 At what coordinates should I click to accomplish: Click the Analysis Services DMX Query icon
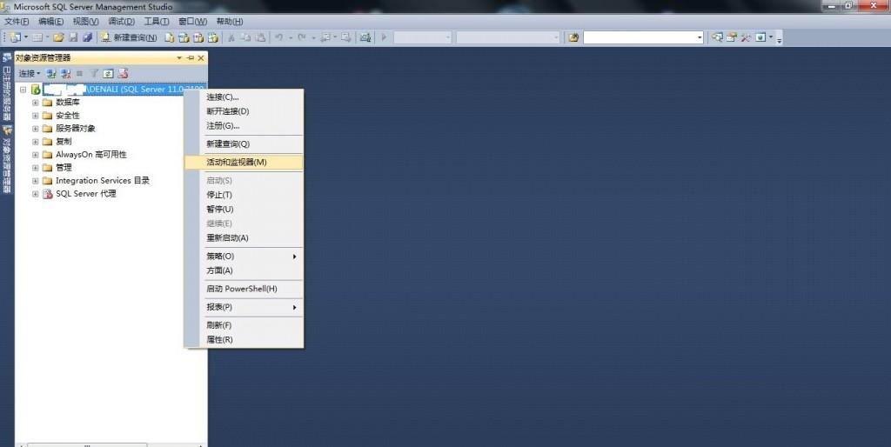198,37
